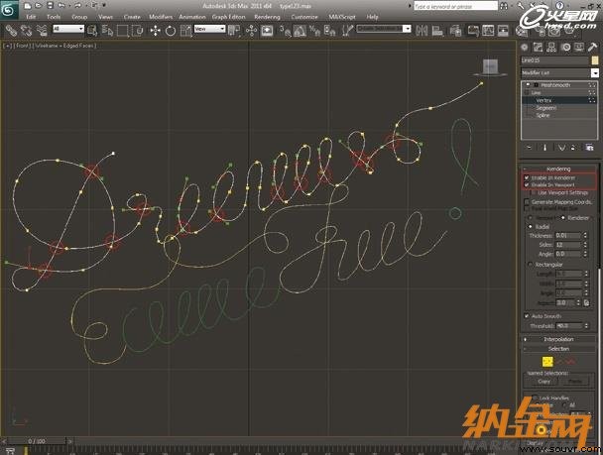
Task: Open the Graph Editors menu
Action: pos(228,17)
